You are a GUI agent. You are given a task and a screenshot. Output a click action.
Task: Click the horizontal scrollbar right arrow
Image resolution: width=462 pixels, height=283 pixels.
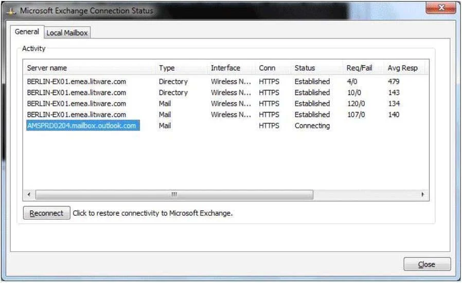(423, 195)
